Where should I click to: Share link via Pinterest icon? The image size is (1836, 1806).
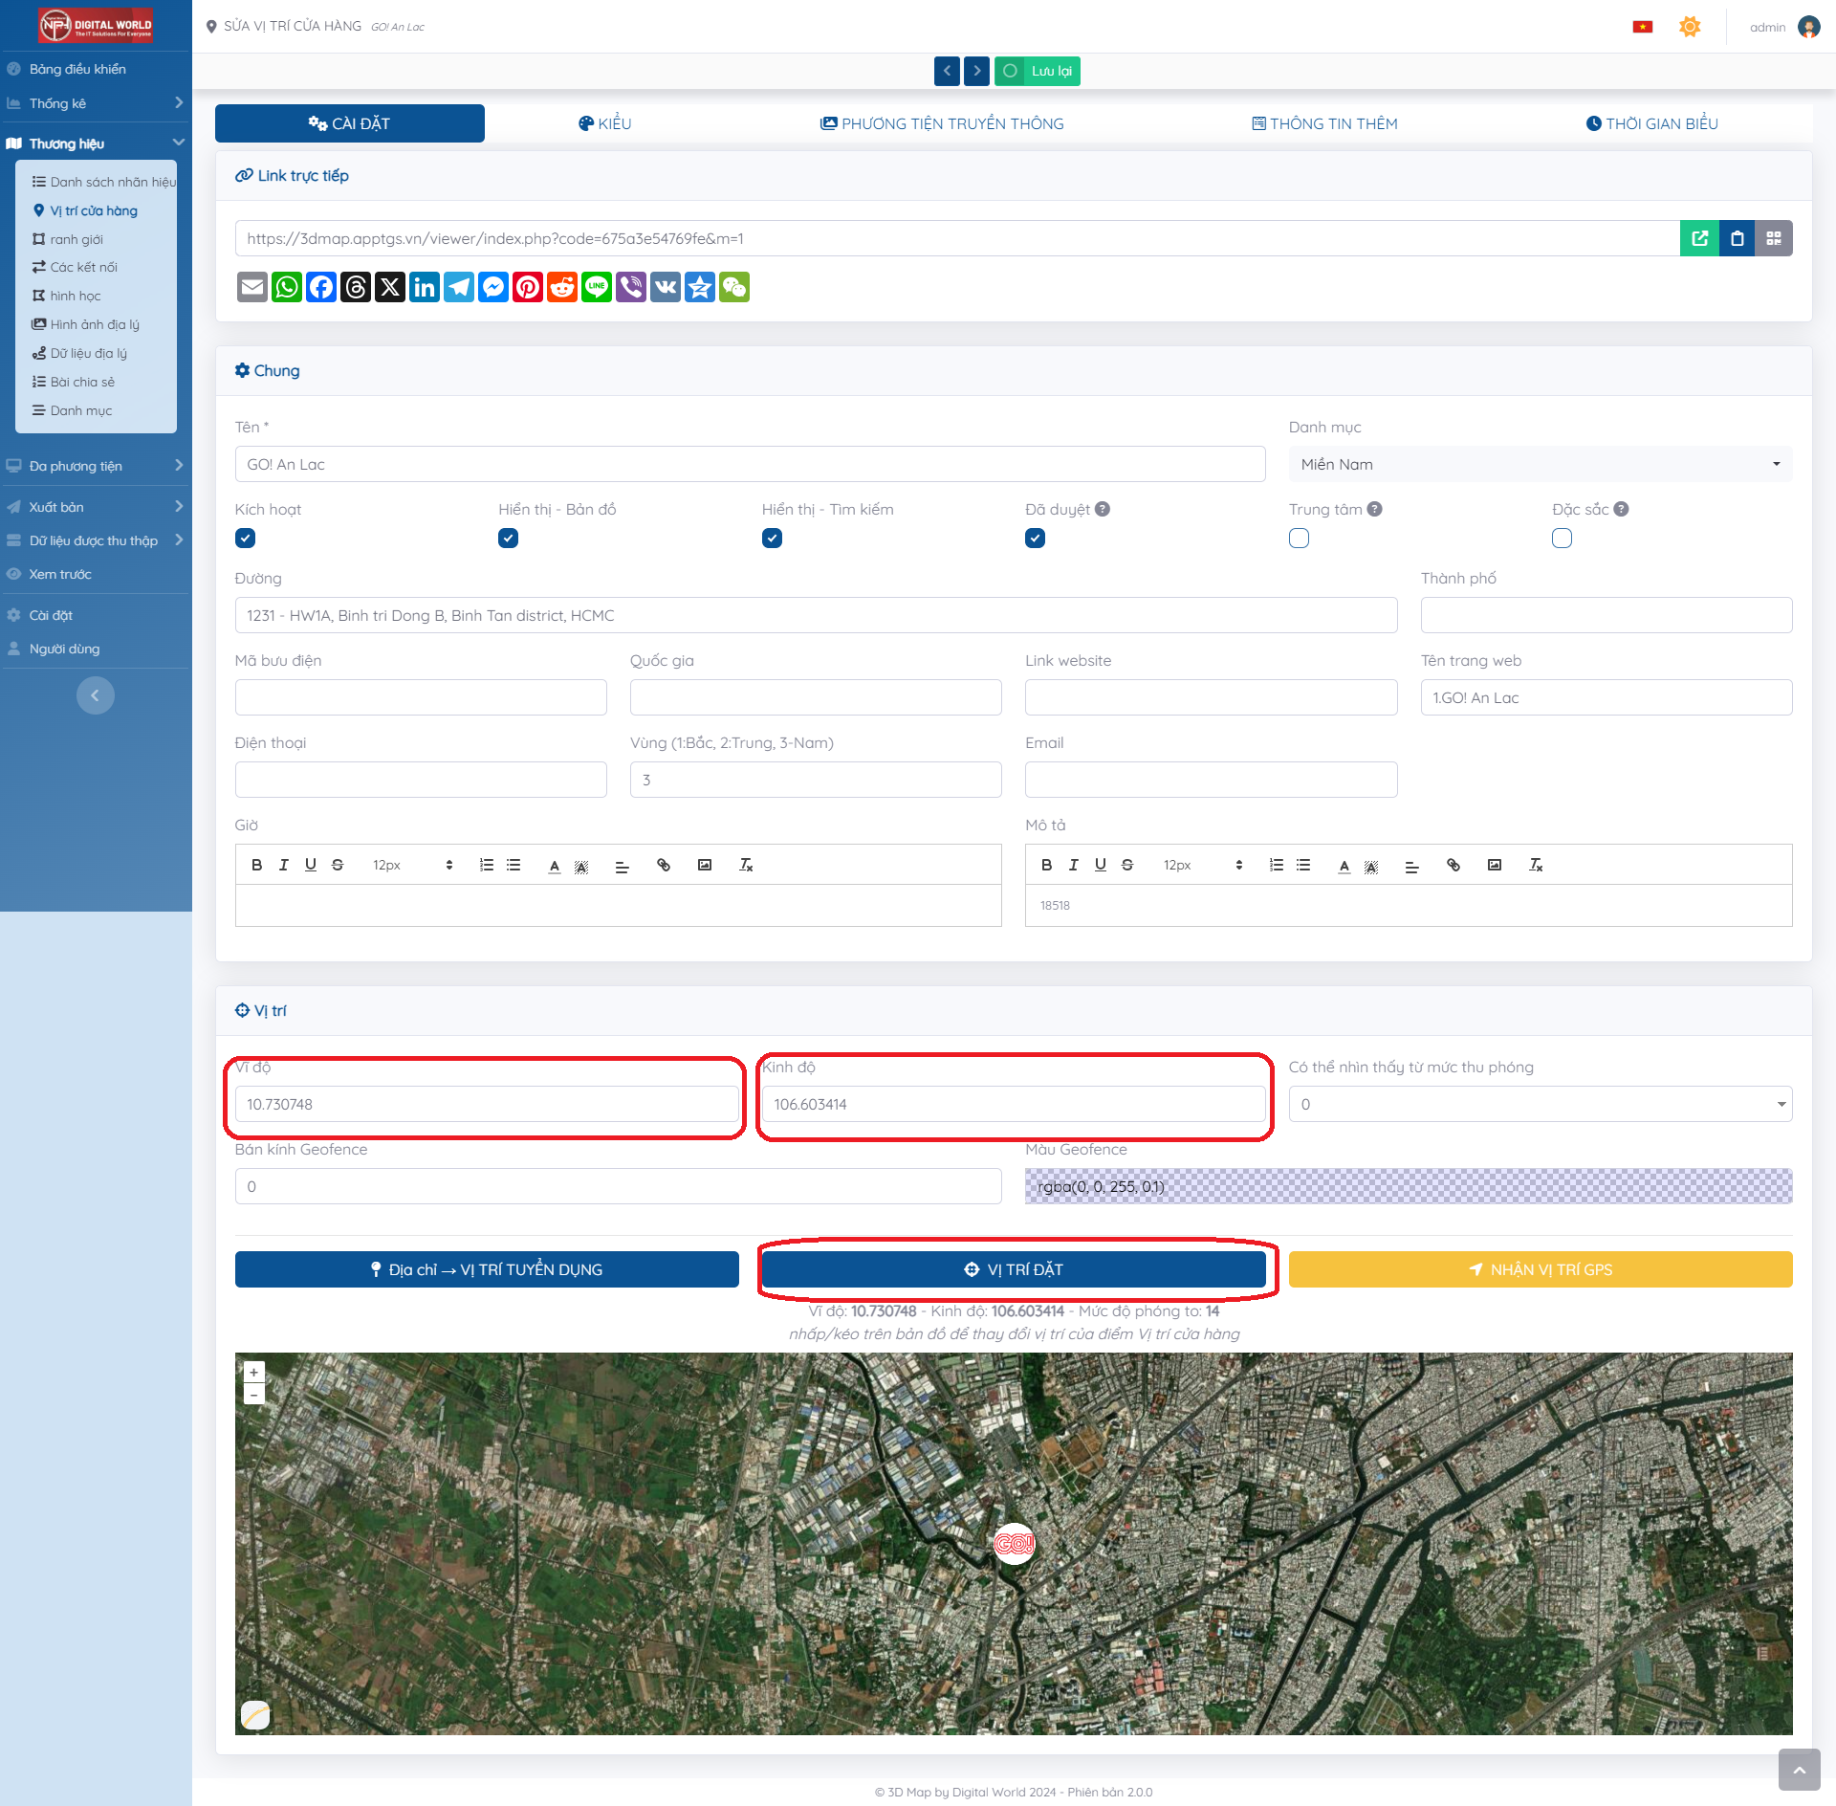point(528,287)
